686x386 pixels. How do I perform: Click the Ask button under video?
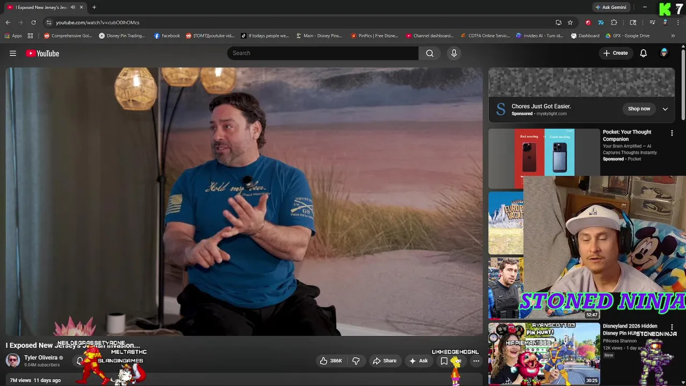418,361
